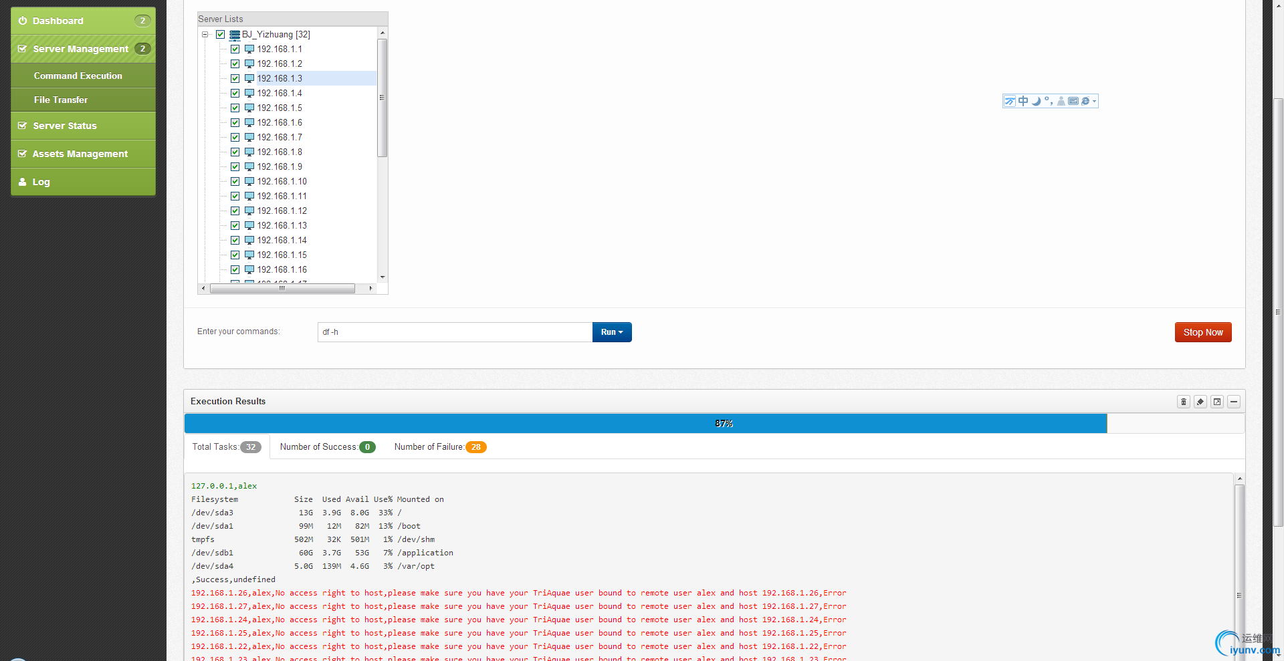Select server 192.168.1.13 in list
The height and width of the screenshot is (661, 1284).
click(x=282, y=226)
